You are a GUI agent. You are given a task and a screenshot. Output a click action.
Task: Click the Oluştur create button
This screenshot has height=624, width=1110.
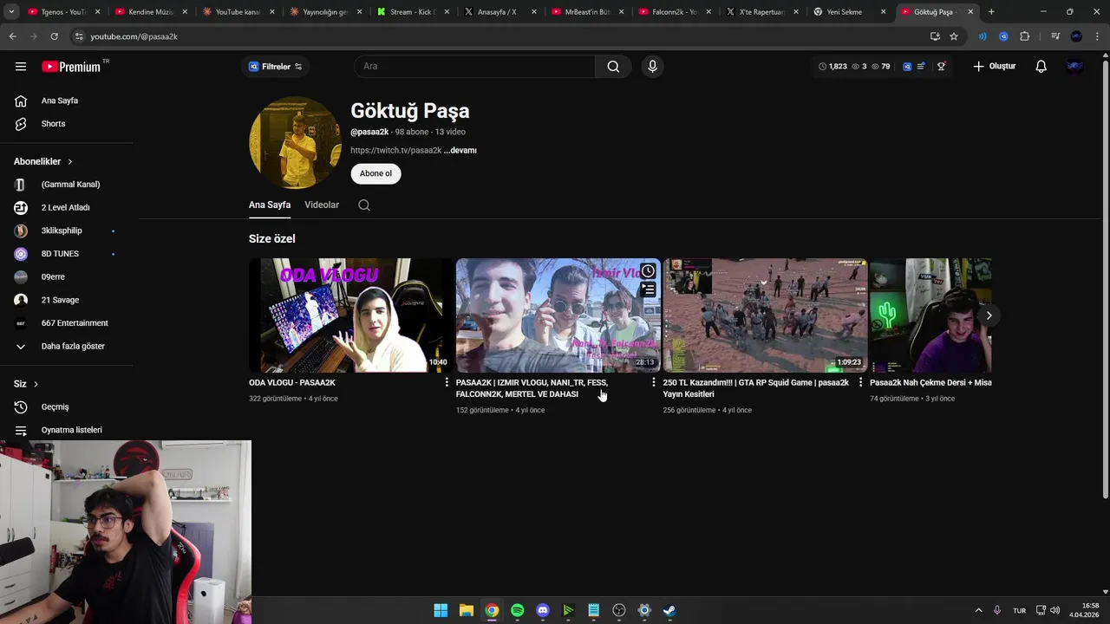click(x=994, y=67)
